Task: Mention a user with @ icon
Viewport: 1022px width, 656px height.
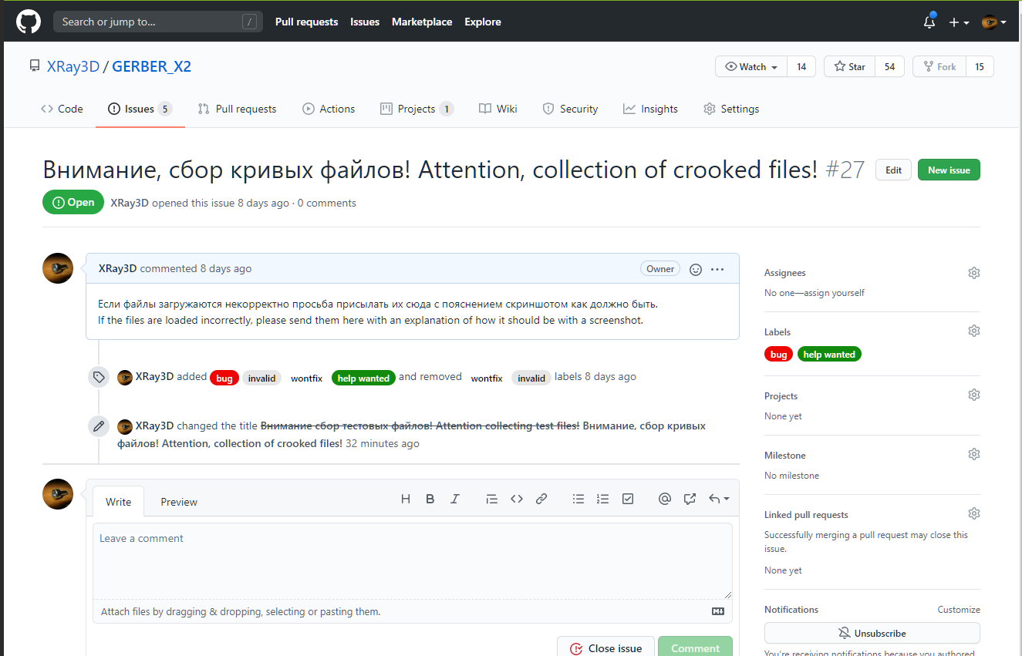Action: pos(665,499)
